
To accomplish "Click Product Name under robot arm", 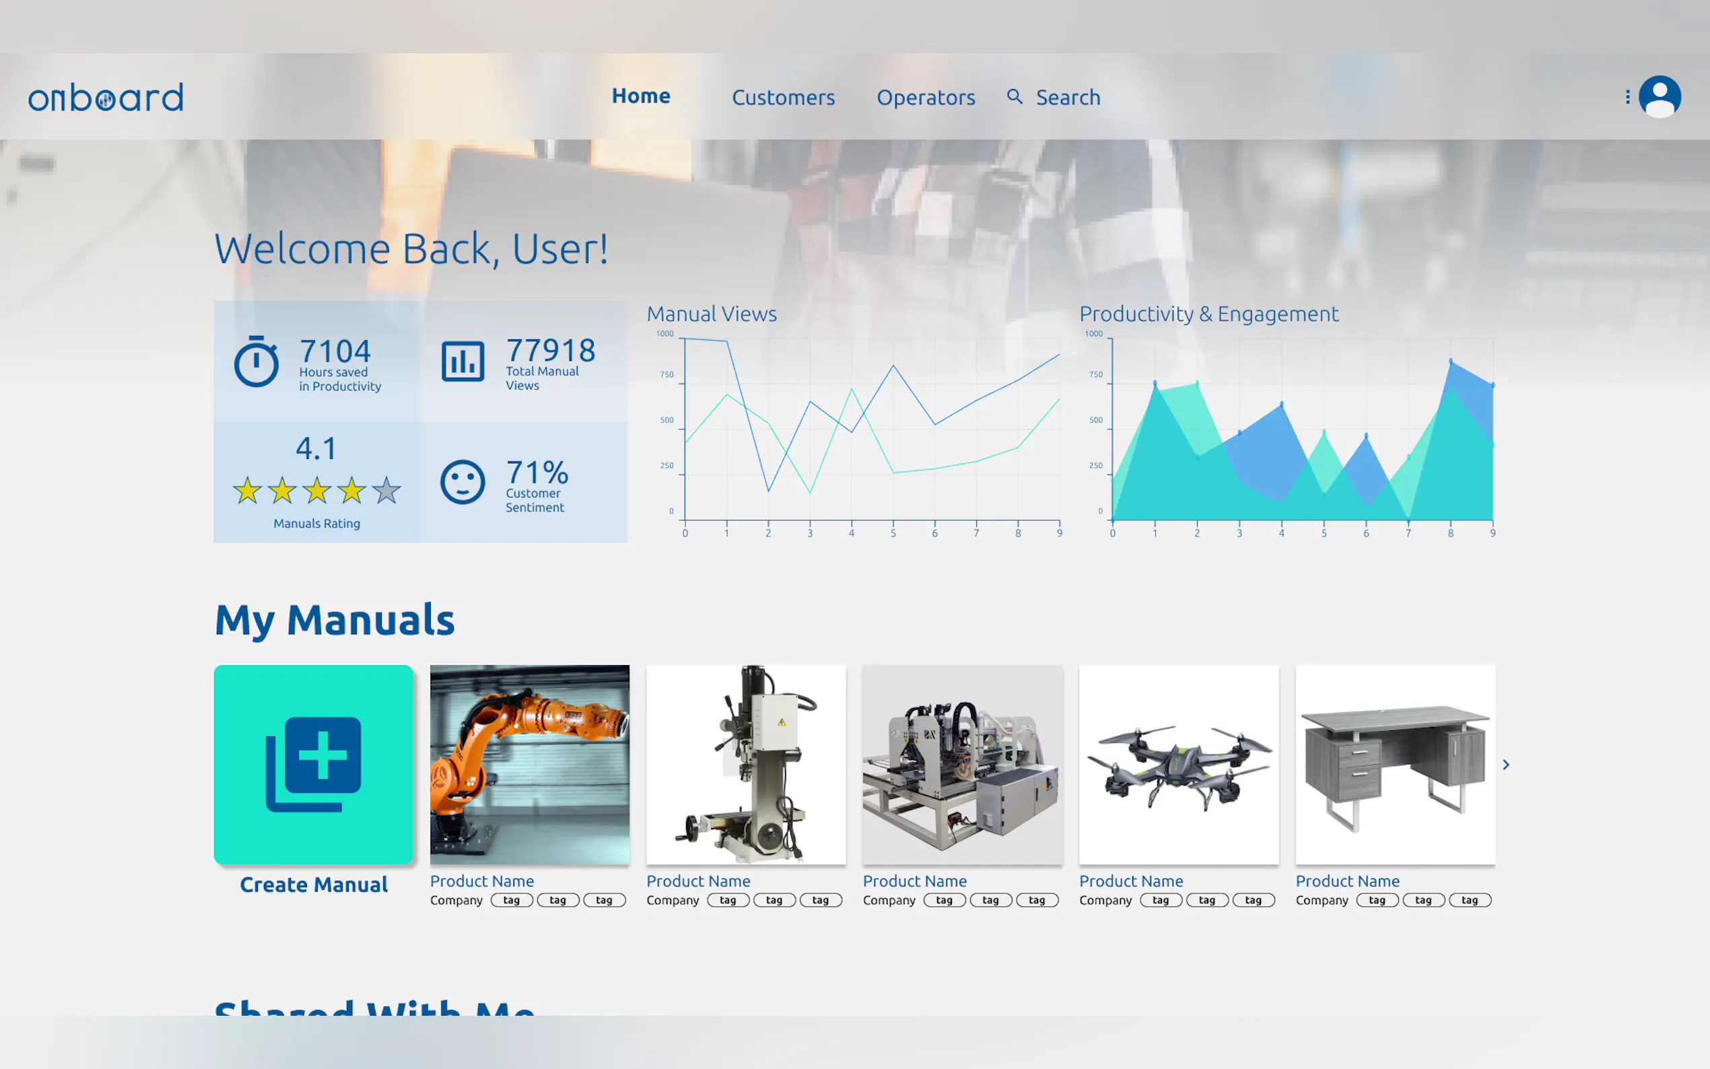I will pyautogui.click(x=482, y=881).
